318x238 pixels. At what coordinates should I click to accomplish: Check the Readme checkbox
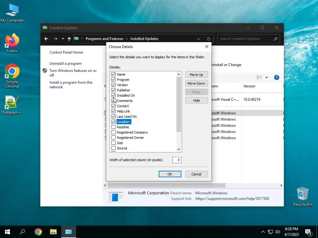pyautogui.click(x=114, y=127)
